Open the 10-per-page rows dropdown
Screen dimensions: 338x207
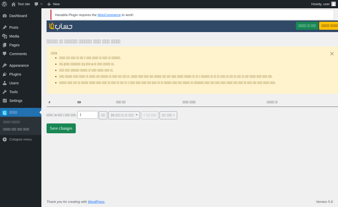coord(124,115)
